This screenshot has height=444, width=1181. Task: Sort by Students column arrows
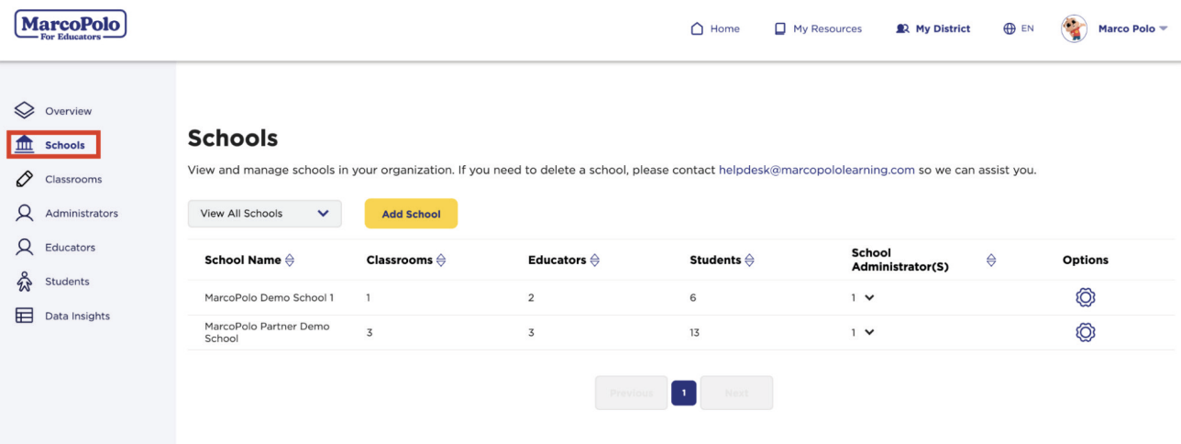coord(749,261)
